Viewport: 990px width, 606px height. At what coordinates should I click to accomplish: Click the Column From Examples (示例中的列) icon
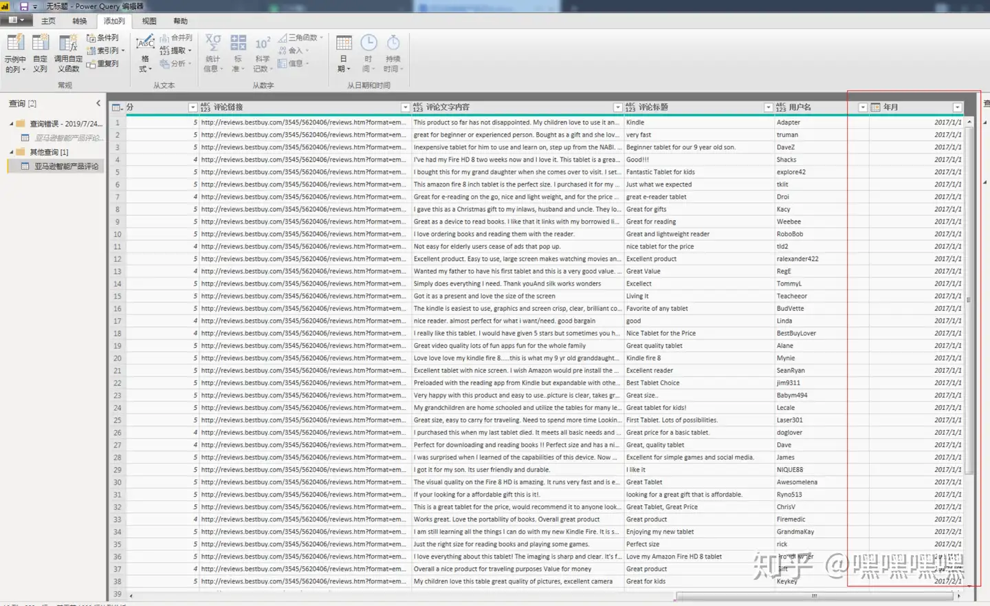pos(14,44)
